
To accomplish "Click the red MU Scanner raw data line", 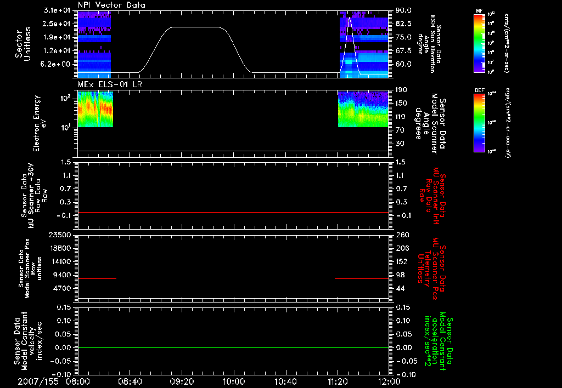I will click(233, 212).
